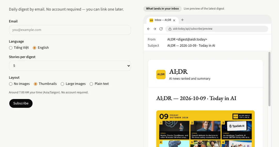Click the aidr.today address bar
This screenshot has width=279, height=147.
click(216, 29)
